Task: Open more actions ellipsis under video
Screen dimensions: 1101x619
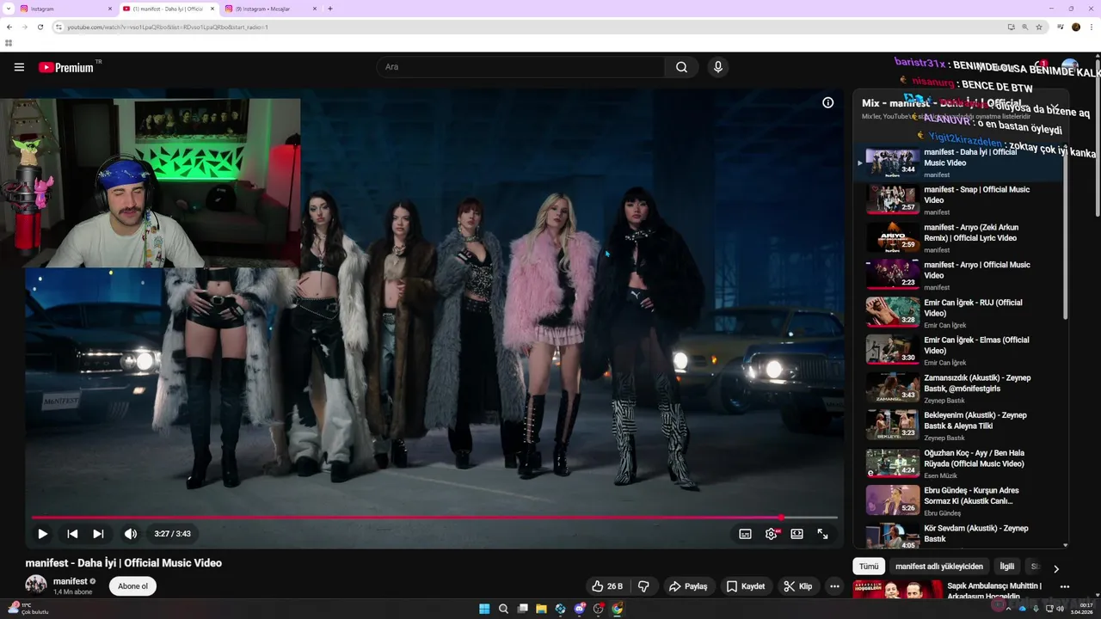Action: [834, 586]
